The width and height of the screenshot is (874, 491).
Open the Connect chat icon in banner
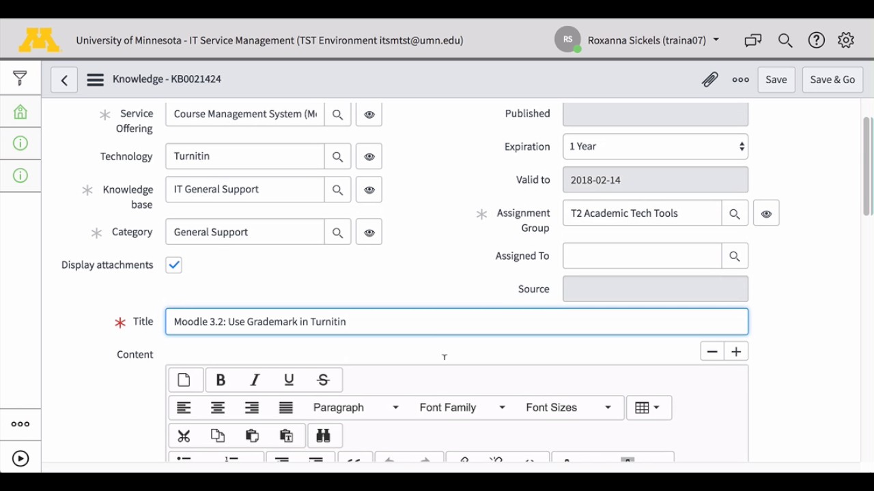click(752, 40)
